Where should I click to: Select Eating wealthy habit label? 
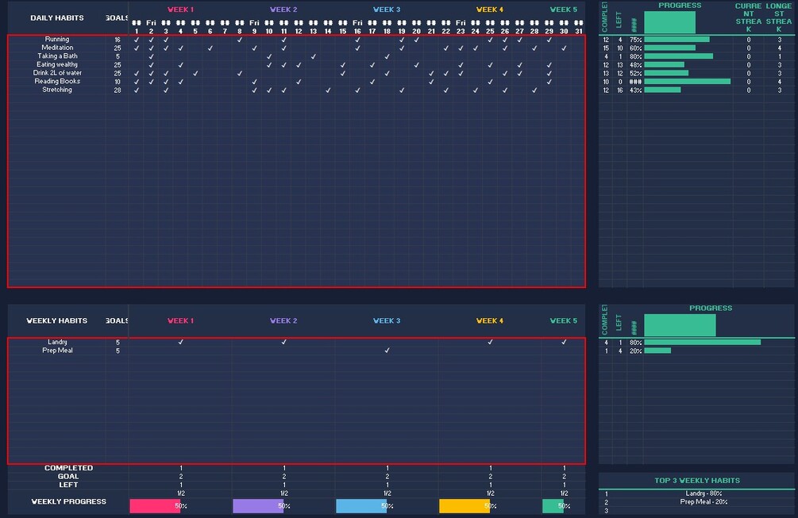tap(57, 64)
